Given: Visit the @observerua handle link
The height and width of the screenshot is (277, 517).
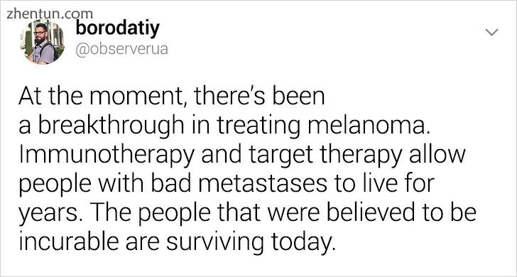Looking at the screenshot, I should (x=121, y=50).
